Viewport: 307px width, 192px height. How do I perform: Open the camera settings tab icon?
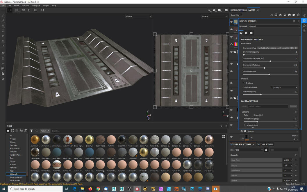246,33
